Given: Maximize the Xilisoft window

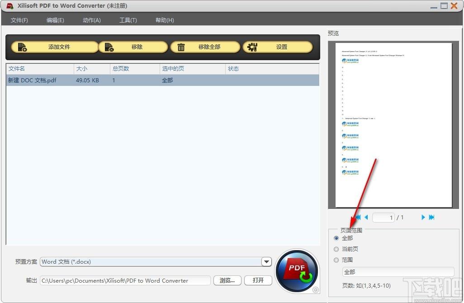Looking at the screenshot, I should (x=444, y=5).
